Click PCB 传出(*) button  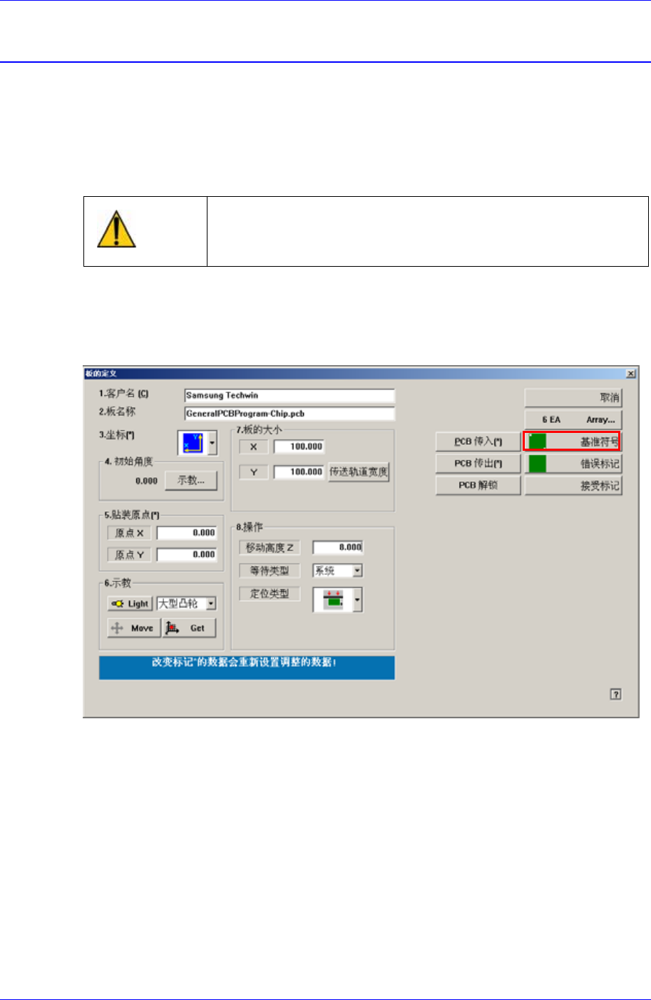click(478, 464)
